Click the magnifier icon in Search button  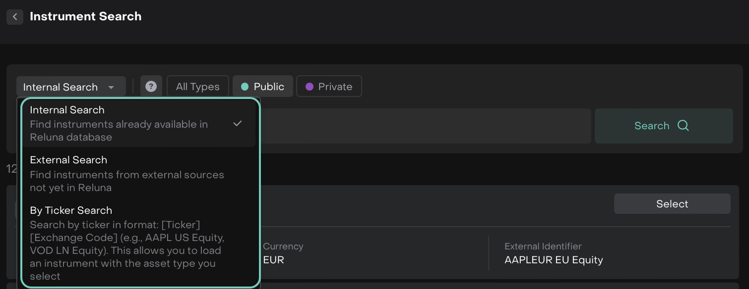click(683, 126)
